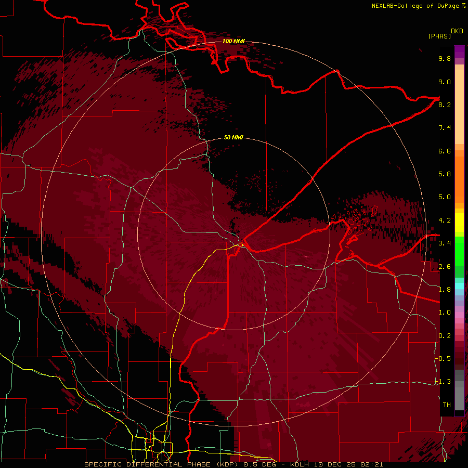Click the 1.0 scale value
468x468 pixels.
click(445, 313)
